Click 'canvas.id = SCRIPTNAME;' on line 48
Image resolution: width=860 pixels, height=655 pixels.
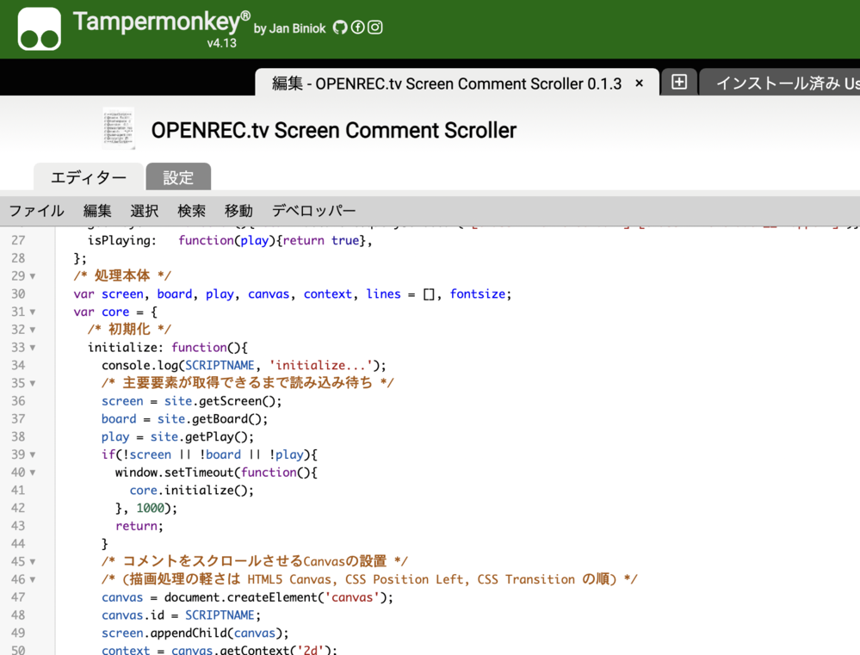(181, 615)
